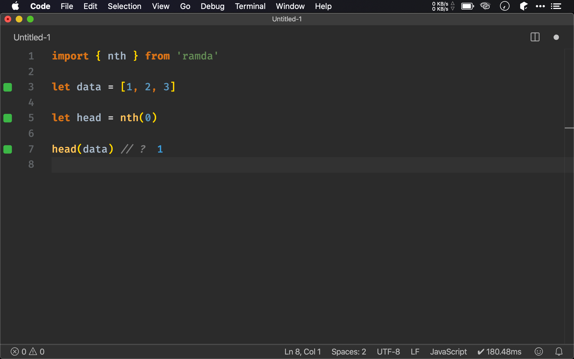Screen dimensions: 574x359
Task: Open the File menu
Action: pos(67,6)
